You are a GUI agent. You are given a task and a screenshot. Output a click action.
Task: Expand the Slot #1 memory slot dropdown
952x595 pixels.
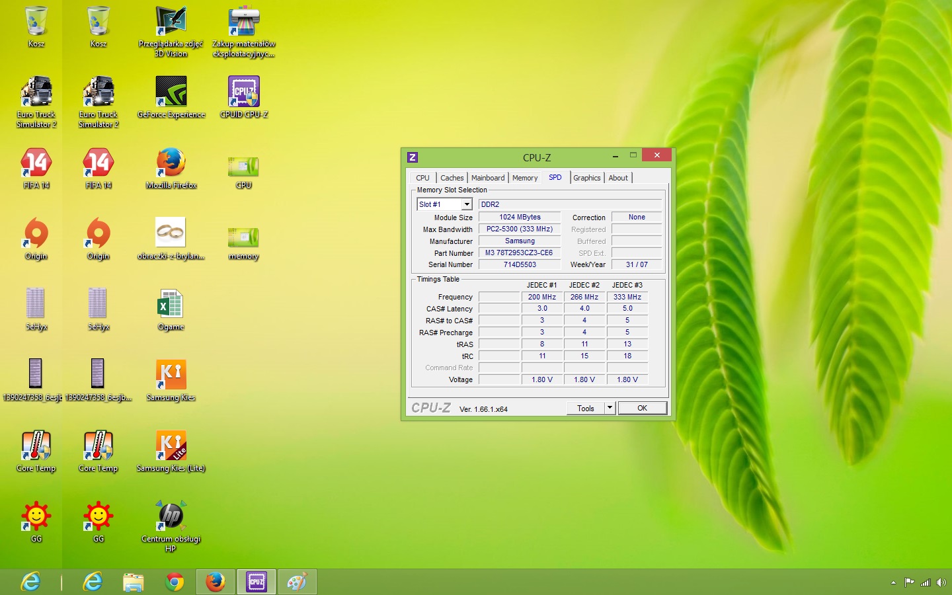(x=467, y=205)
